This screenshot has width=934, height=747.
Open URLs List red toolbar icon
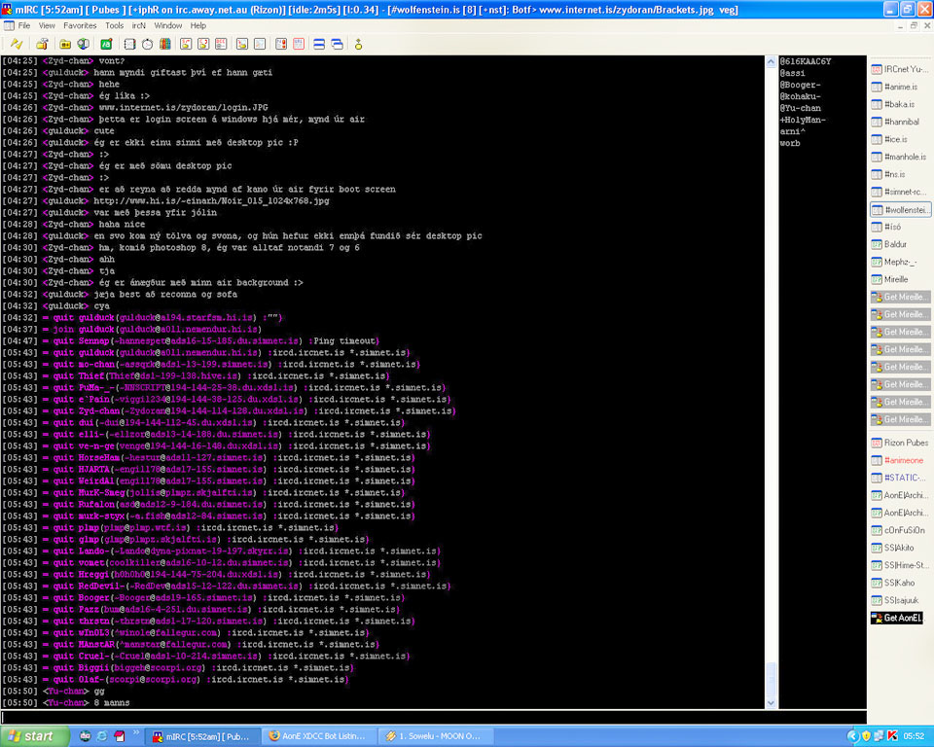299,44
